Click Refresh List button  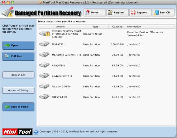pyautogui.click(x=18, y=75)
